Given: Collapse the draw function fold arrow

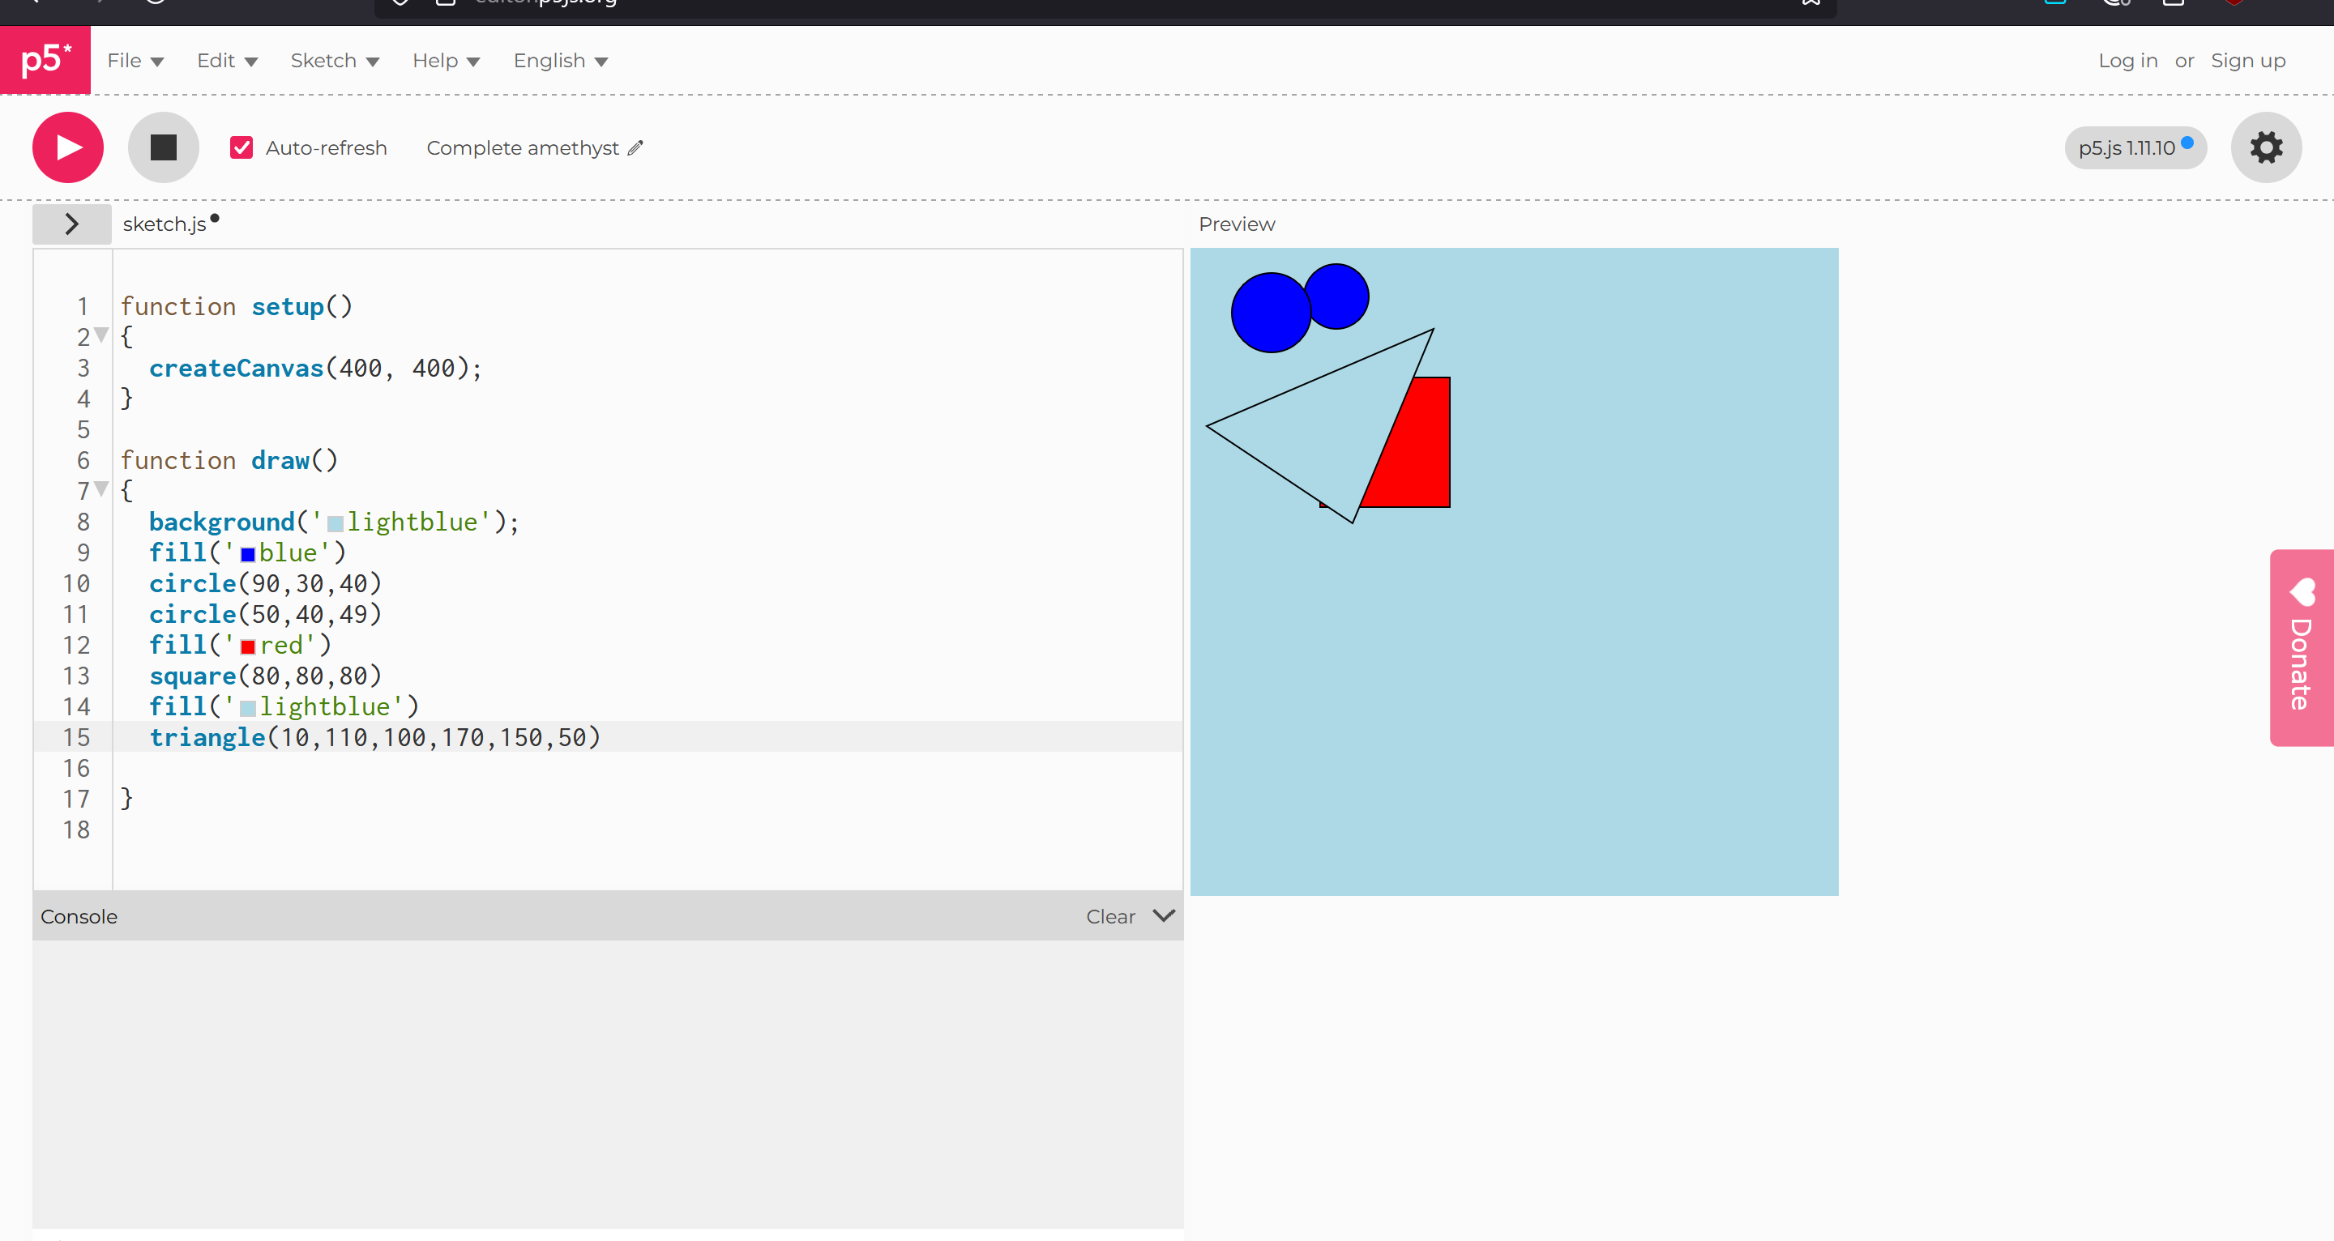Looking at the screenshot, I should pyautogui.click(x=101, y=489).
